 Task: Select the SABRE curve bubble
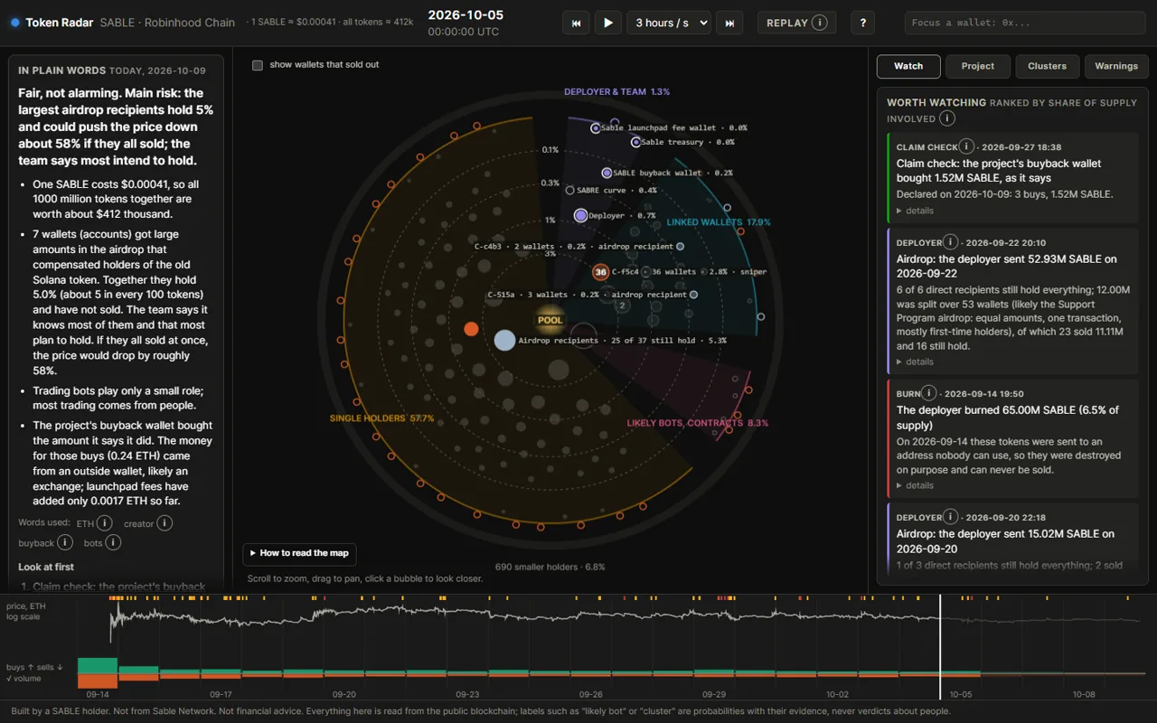click(569, 191)
